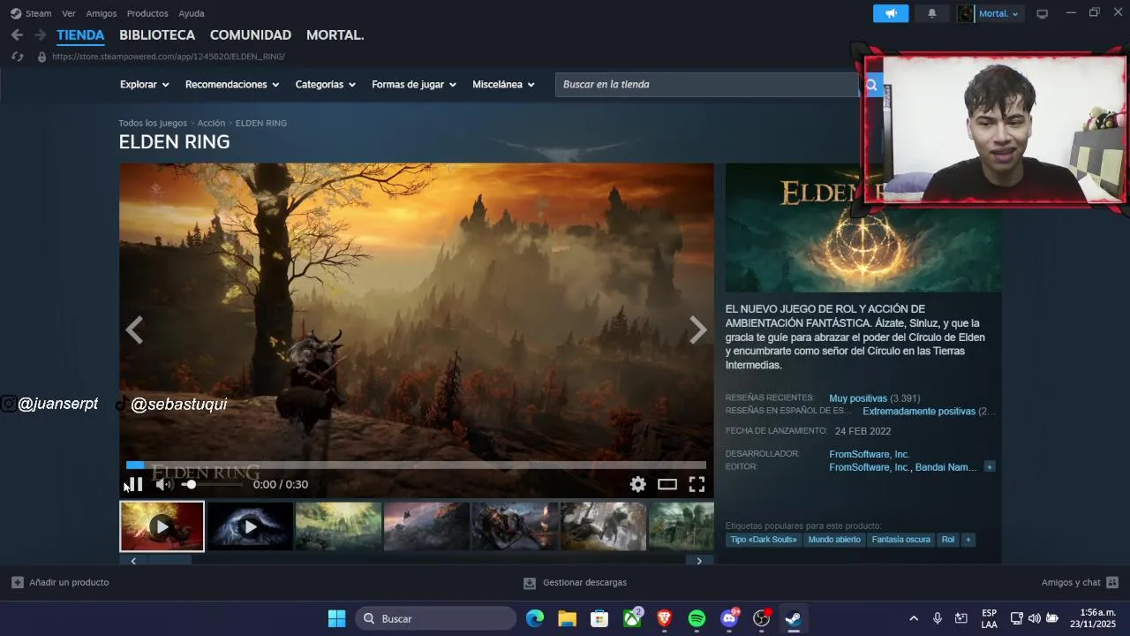
Task: Open Microsoft Edge from the taskbar
Action: point(535,619)
